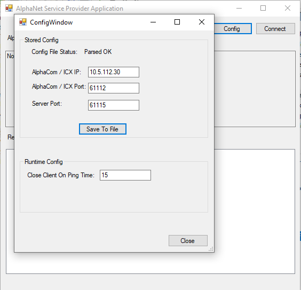Click the AlphaNet Service Provider Application icon
The image size is (301, 290).
click(x=9, y=8)
